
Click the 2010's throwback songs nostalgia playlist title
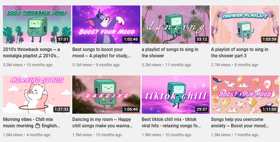pyautogui.click(x=31, y=52)
